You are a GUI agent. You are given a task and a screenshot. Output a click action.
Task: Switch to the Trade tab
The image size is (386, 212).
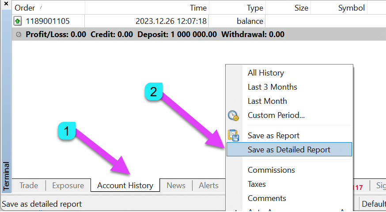(29, 185)
